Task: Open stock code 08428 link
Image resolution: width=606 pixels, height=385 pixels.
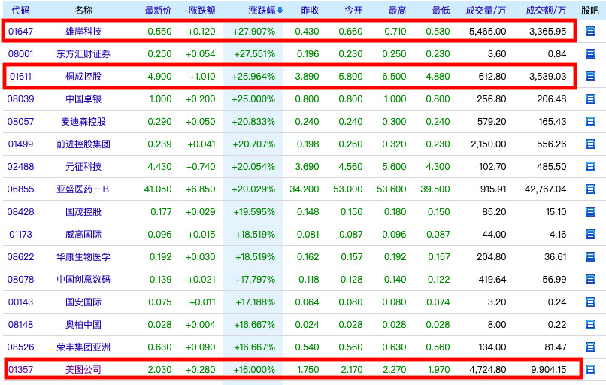Action: pyautogui.click(x=20, y=211)
